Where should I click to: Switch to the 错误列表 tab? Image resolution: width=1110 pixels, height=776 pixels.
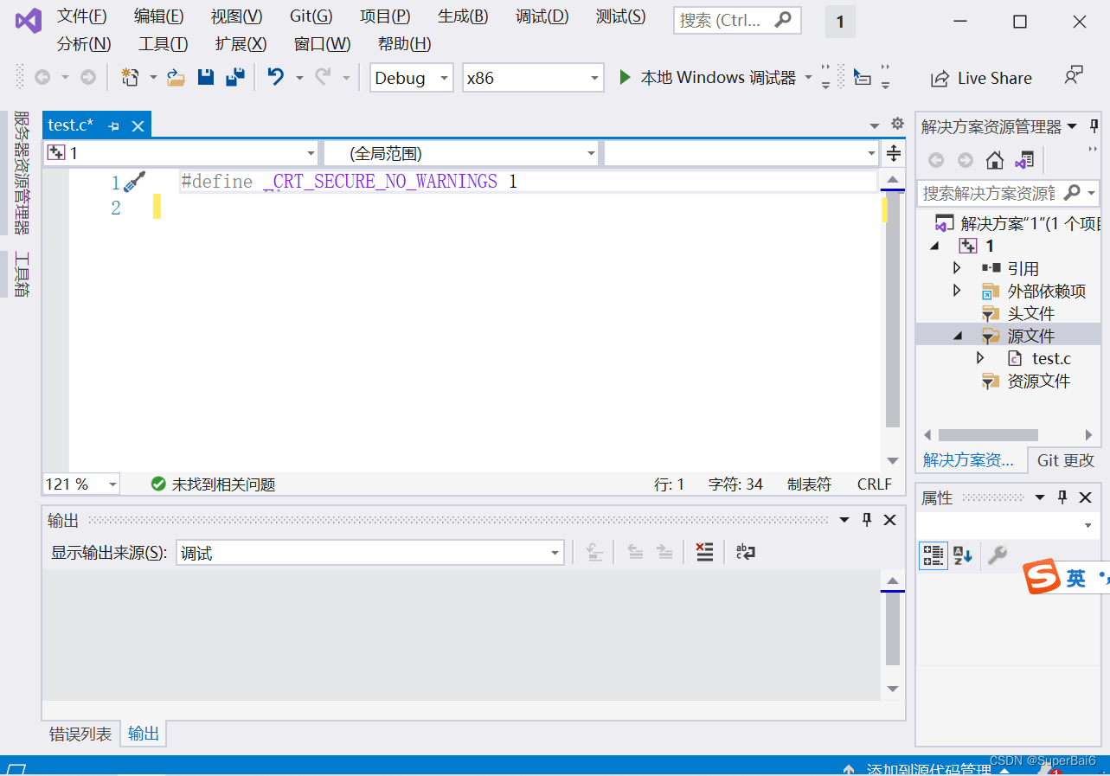click(x=80, y=734)
